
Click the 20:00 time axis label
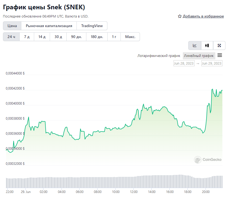tap(206, 192)
